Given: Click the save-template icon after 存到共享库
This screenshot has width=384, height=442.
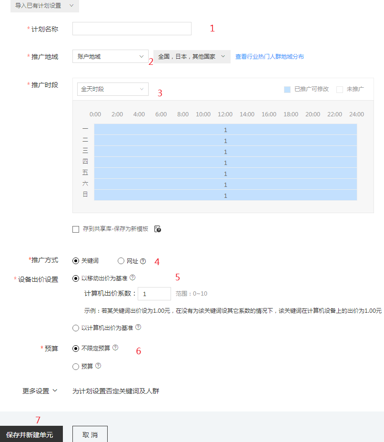Looking at the screenshot, I should point(158,229).
